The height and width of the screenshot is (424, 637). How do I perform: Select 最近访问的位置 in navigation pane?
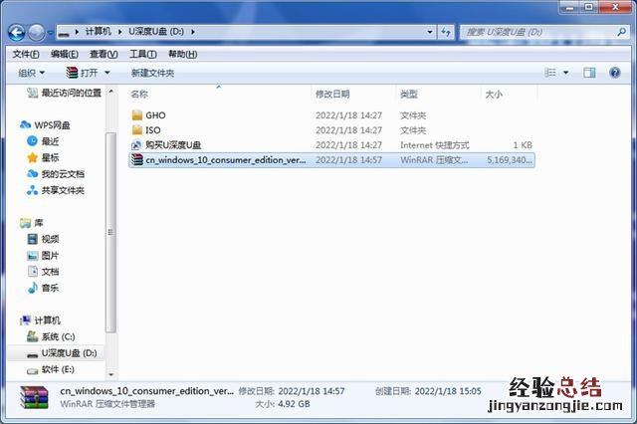click(x=65, y=93)
